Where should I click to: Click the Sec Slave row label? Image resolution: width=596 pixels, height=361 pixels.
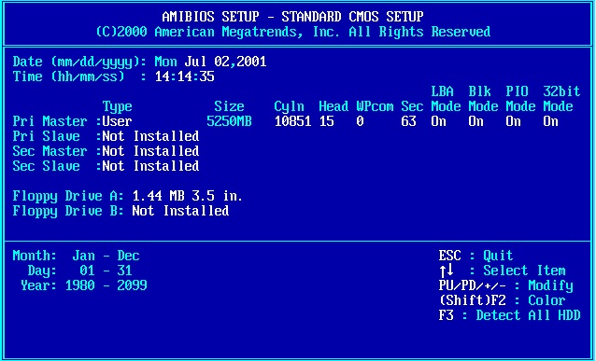click(47, 166)
